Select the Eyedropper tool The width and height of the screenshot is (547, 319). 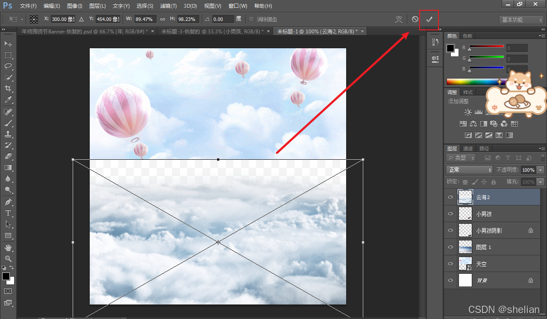pos(8,100)
